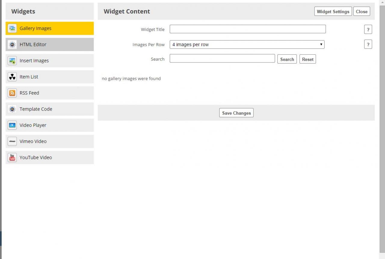Image resolution: width=385 pixels, height=259 pixels.
Task: Click the Template Code gear icon
Action: pyautogui.click(x=12, y=109)
